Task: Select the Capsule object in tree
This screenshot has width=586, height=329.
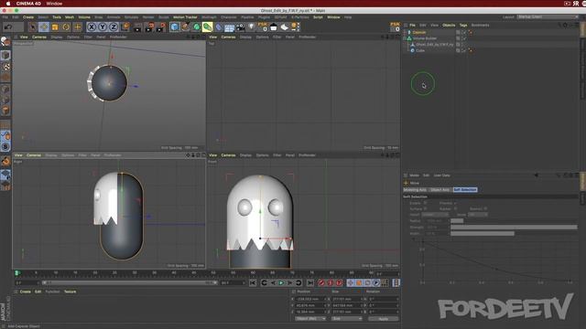Action: pyautogui.click(x=419, y=33)
